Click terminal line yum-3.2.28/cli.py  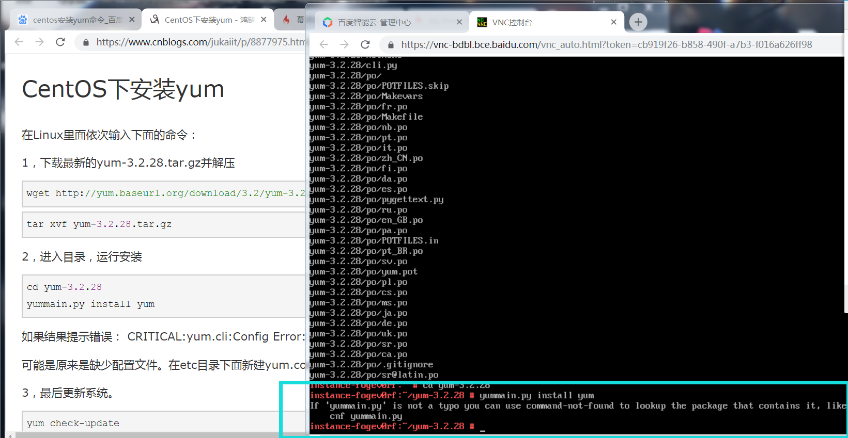tap(353, 65)
